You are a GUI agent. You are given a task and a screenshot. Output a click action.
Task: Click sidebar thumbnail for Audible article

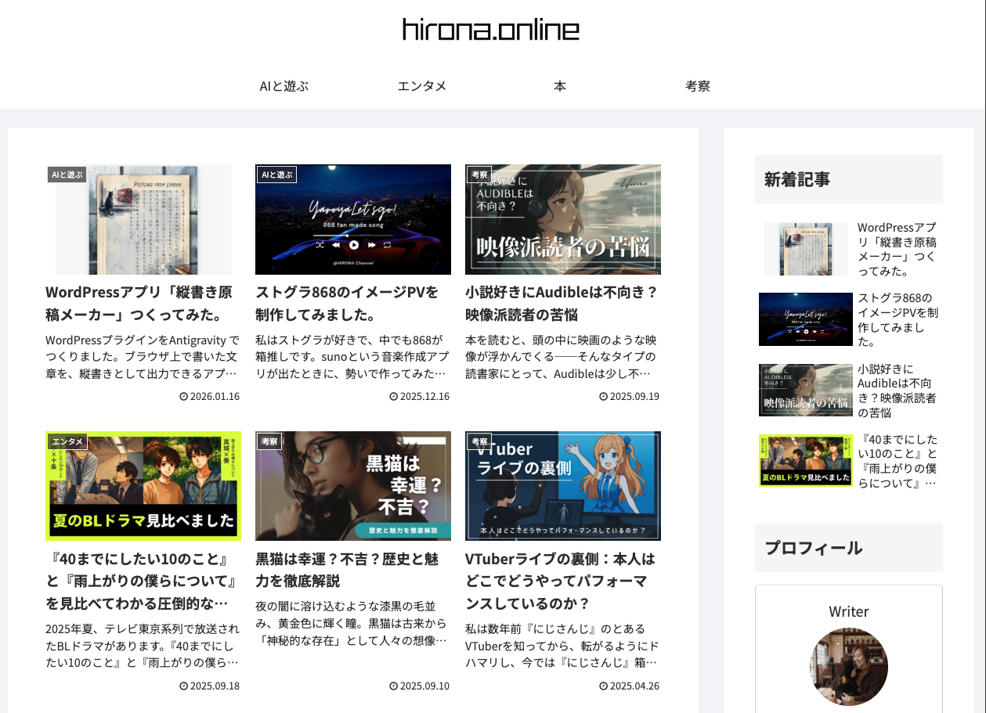pos(805,390)
